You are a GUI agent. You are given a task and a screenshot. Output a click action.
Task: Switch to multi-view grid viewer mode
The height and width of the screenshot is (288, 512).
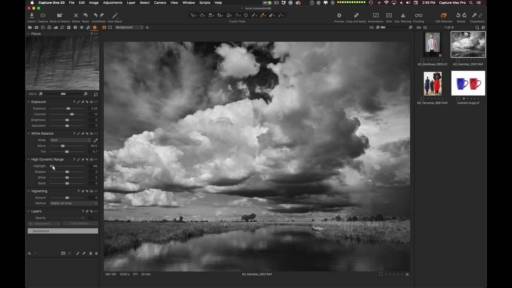pos(104,28)
